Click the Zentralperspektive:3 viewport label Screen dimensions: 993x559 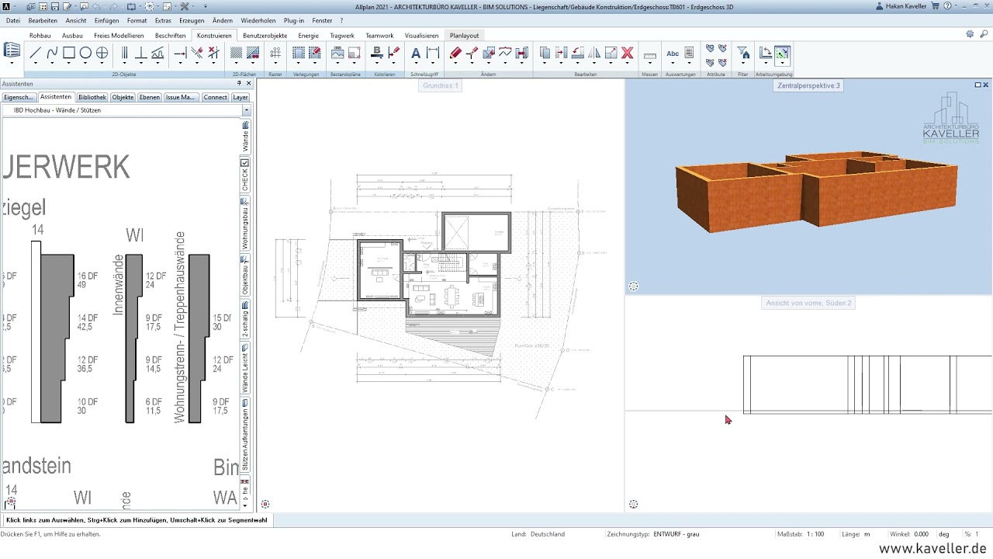[808, 85]
